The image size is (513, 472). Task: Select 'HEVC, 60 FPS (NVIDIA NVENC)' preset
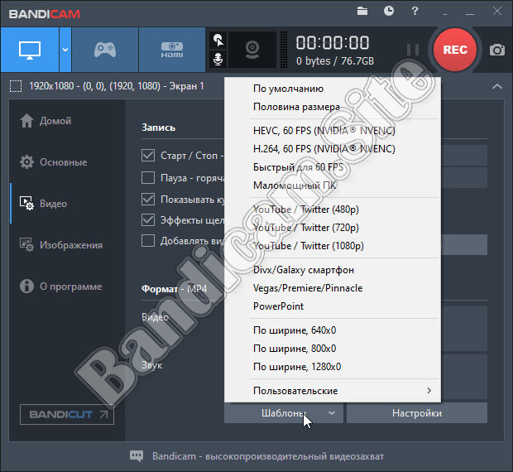point(324,131)
